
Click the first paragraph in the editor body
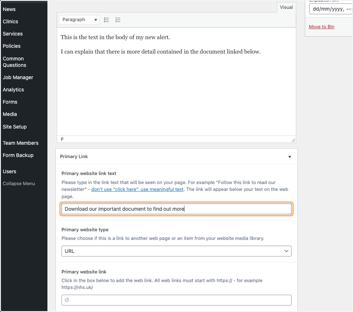115,37
